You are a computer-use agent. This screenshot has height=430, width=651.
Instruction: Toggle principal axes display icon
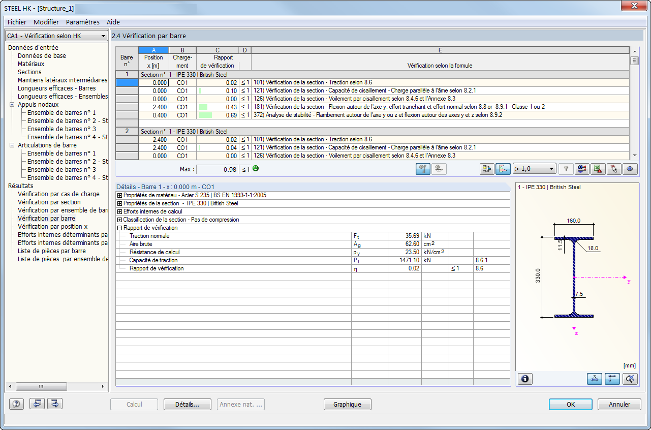pos(612,379)
